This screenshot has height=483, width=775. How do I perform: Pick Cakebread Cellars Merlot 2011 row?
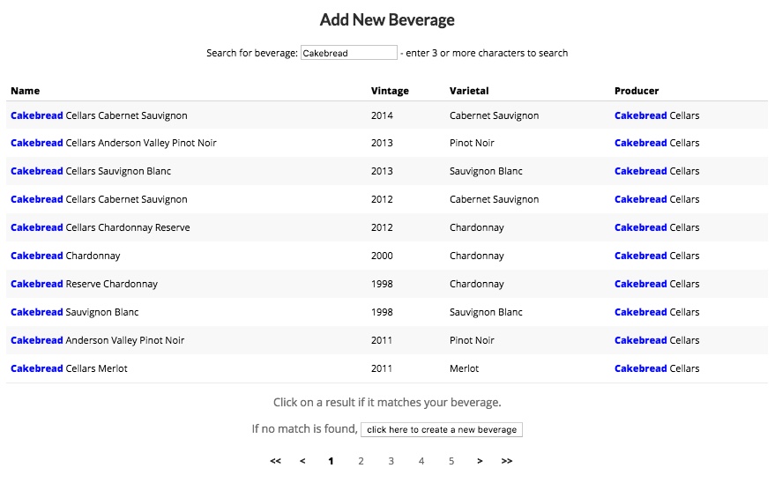[387, 368]
